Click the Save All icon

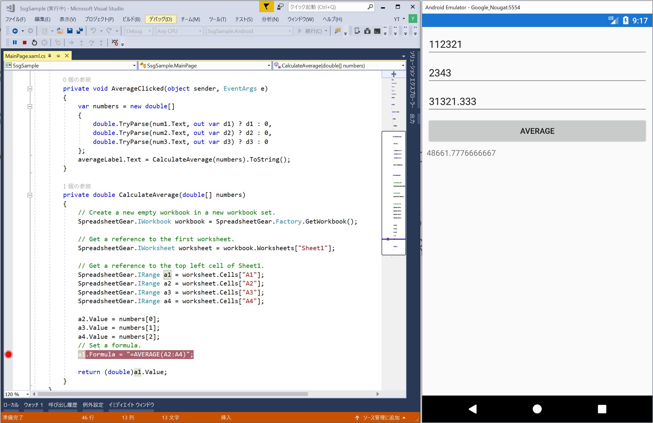click(80, 31)
